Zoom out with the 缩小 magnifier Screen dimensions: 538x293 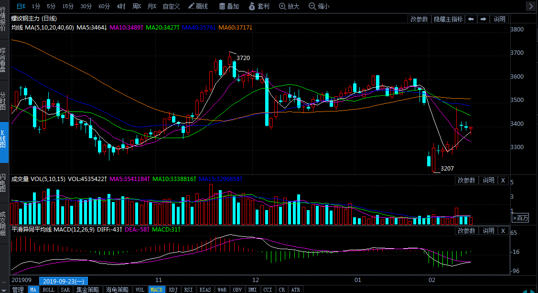coord(318,6)
